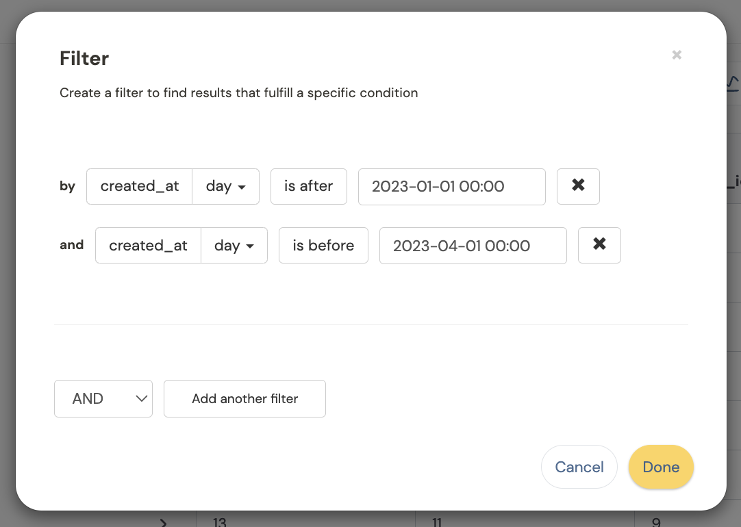Edit the 2023-01-01 00:00 date field
Viewport: 741px width, 527px height.
(x=451, y=186)
